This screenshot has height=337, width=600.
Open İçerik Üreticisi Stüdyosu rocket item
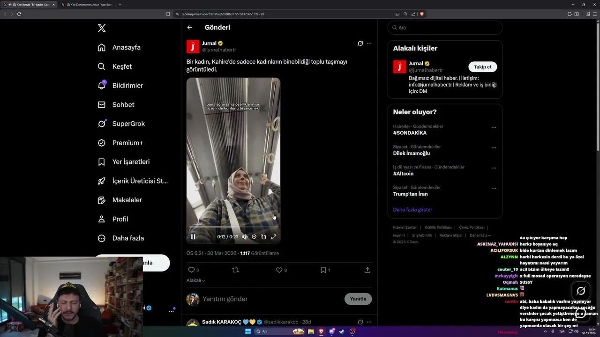pyautogui.click(x=133, y=181)
